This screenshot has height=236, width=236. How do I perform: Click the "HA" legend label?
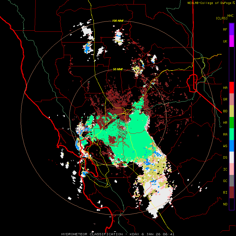tap(225, 88)
